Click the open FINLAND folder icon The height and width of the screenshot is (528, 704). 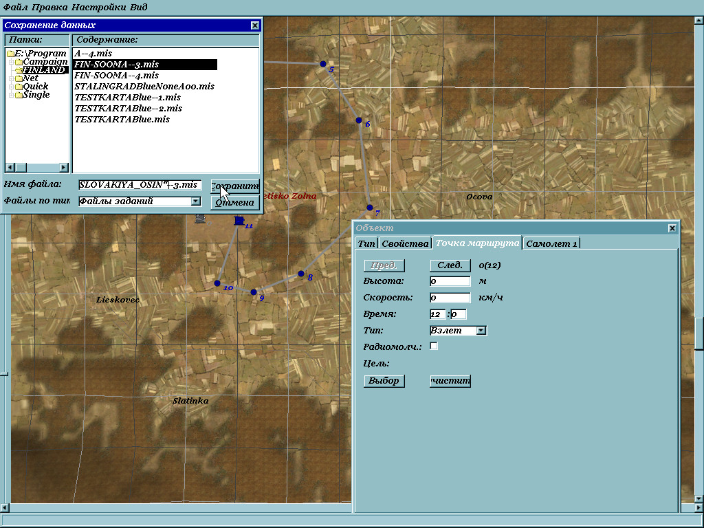pyautogui.click(x=19, y=70)
